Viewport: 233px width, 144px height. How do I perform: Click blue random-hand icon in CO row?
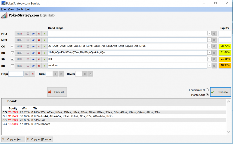(33, 47)
